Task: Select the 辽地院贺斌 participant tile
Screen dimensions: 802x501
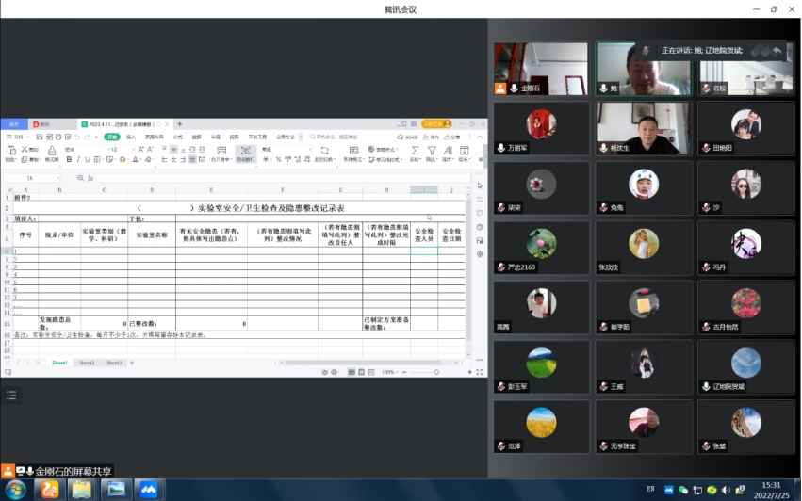Action: click(745, 367)
